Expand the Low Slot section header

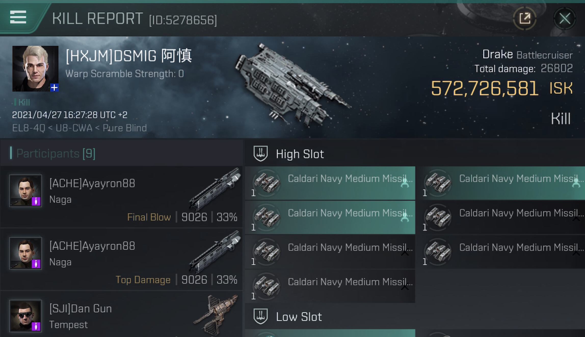click(299, 317)
